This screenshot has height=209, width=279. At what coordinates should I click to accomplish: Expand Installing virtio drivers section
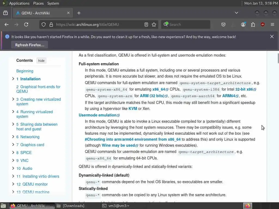[x=13, y=176]
